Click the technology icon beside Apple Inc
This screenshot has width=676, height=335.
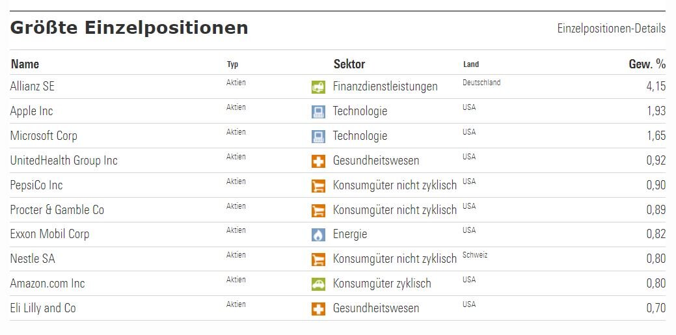(x=318, y=112)
